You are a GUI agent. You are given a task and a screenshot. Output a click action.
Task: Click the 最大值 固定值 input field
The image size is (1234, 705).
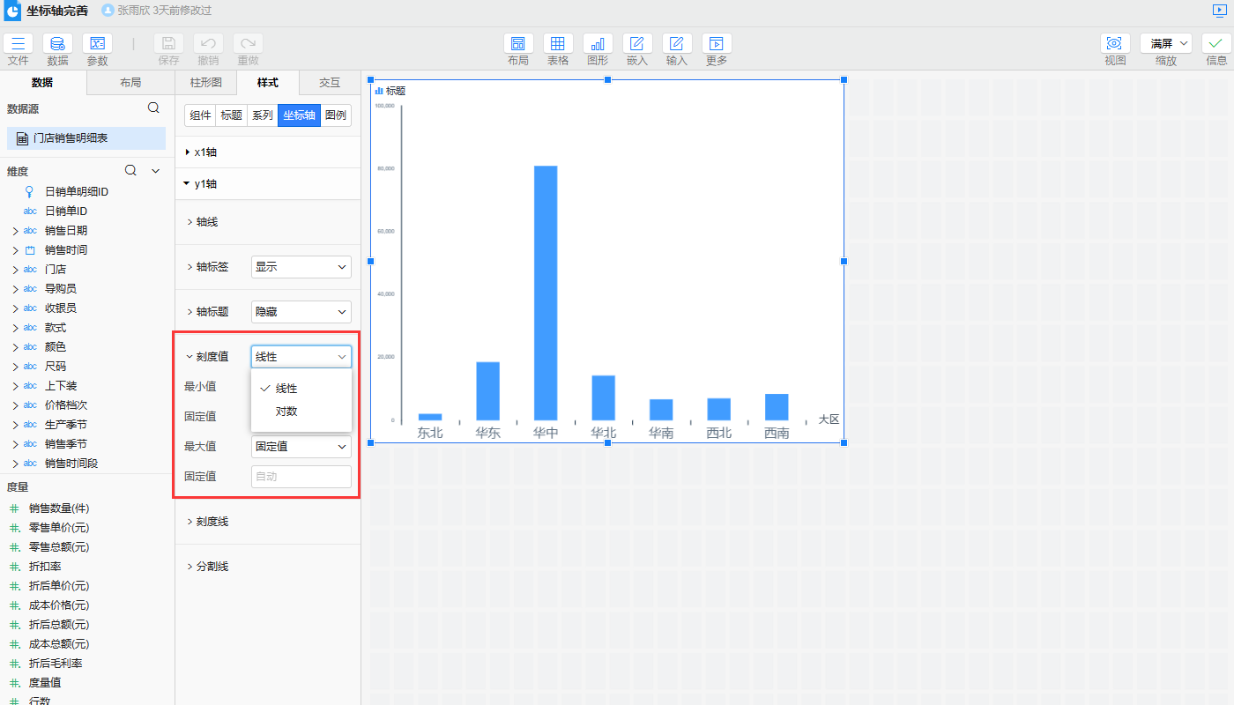tap(301, 477)
